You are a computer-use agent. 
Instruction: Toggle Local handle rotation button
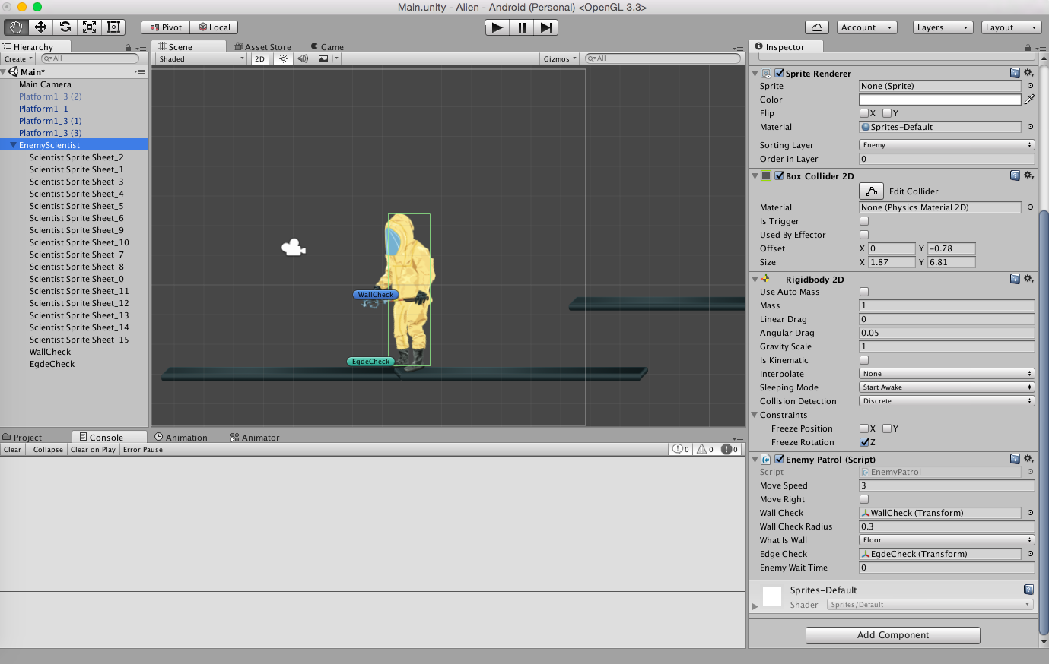pos(215,27)
